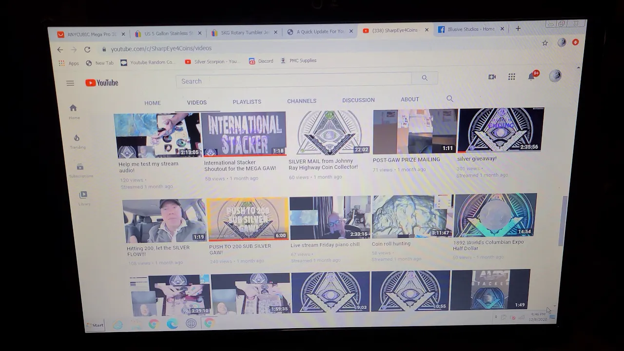This screenshot has height=351, width=624.
Task: Switch to the Illusive Studios Facebook tab
Action: click(471, 29)
